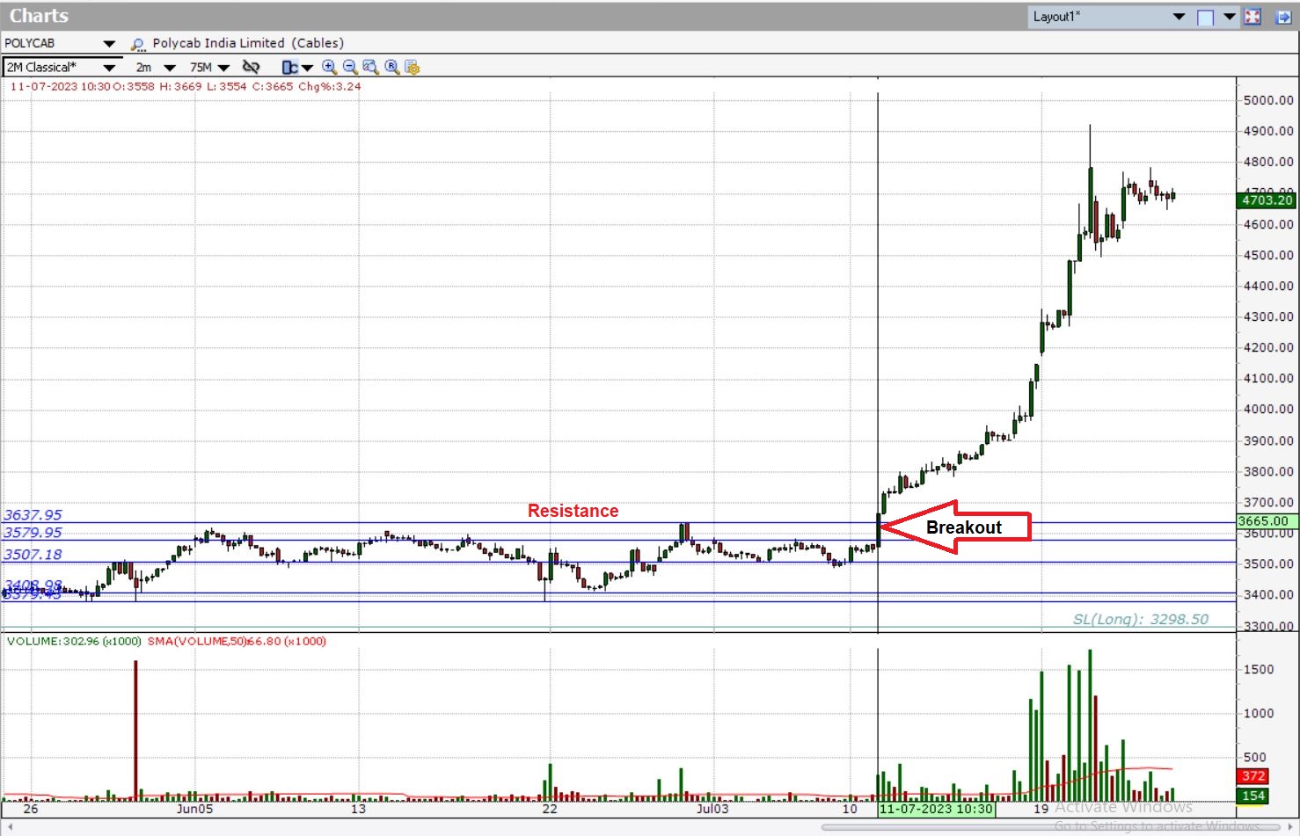This screenshot has height=836, width=1300.
Task: Expand the 75M interval dropdown
Action: tap(224, 68)
